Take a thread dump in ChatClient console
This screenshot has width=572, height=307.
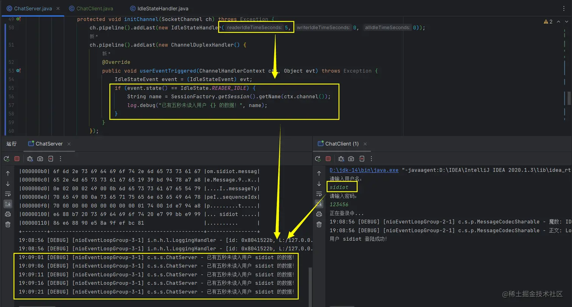tap(351, 159)
